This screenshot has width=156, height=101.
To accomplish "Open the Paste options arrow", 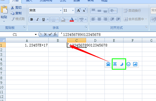I will pyautogui.click(x=4, y=21).
